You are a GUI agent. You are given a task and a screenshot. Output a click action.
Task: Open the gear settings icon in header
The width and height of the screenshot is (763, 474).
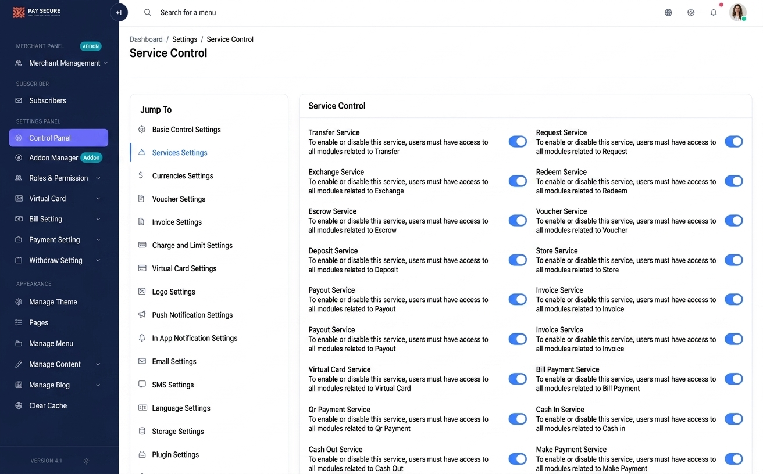[x=691, y=13]
